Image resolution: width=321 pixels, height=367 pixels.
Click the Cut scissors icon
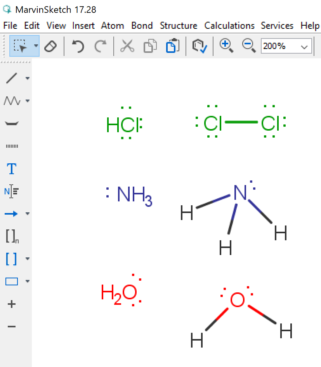pos(127,46)
